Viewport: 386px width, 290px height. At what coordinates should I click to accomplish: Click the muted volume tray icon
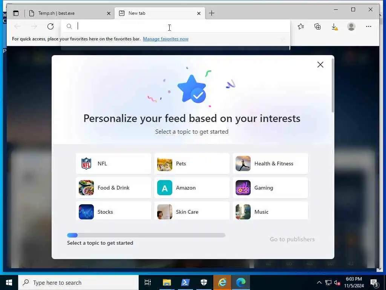[x=337, y=282]
